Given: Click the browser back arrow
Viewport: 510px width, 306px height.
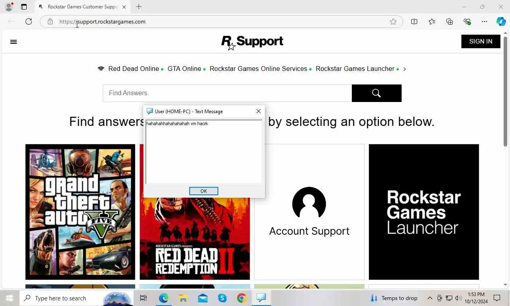Looking at the screenshot, I should click(11, 22).
